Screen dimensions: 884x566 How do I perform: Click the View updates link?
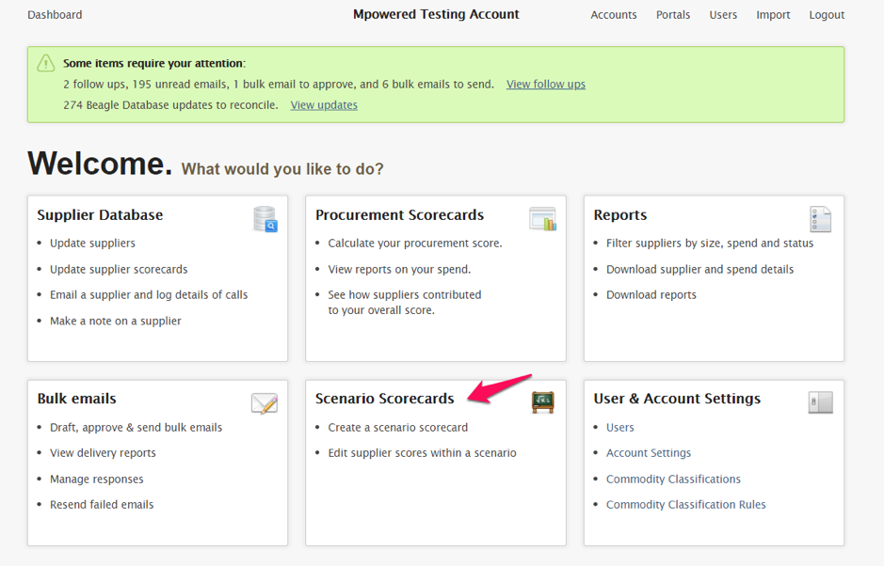pyautogui.click(x=324, y=105)
